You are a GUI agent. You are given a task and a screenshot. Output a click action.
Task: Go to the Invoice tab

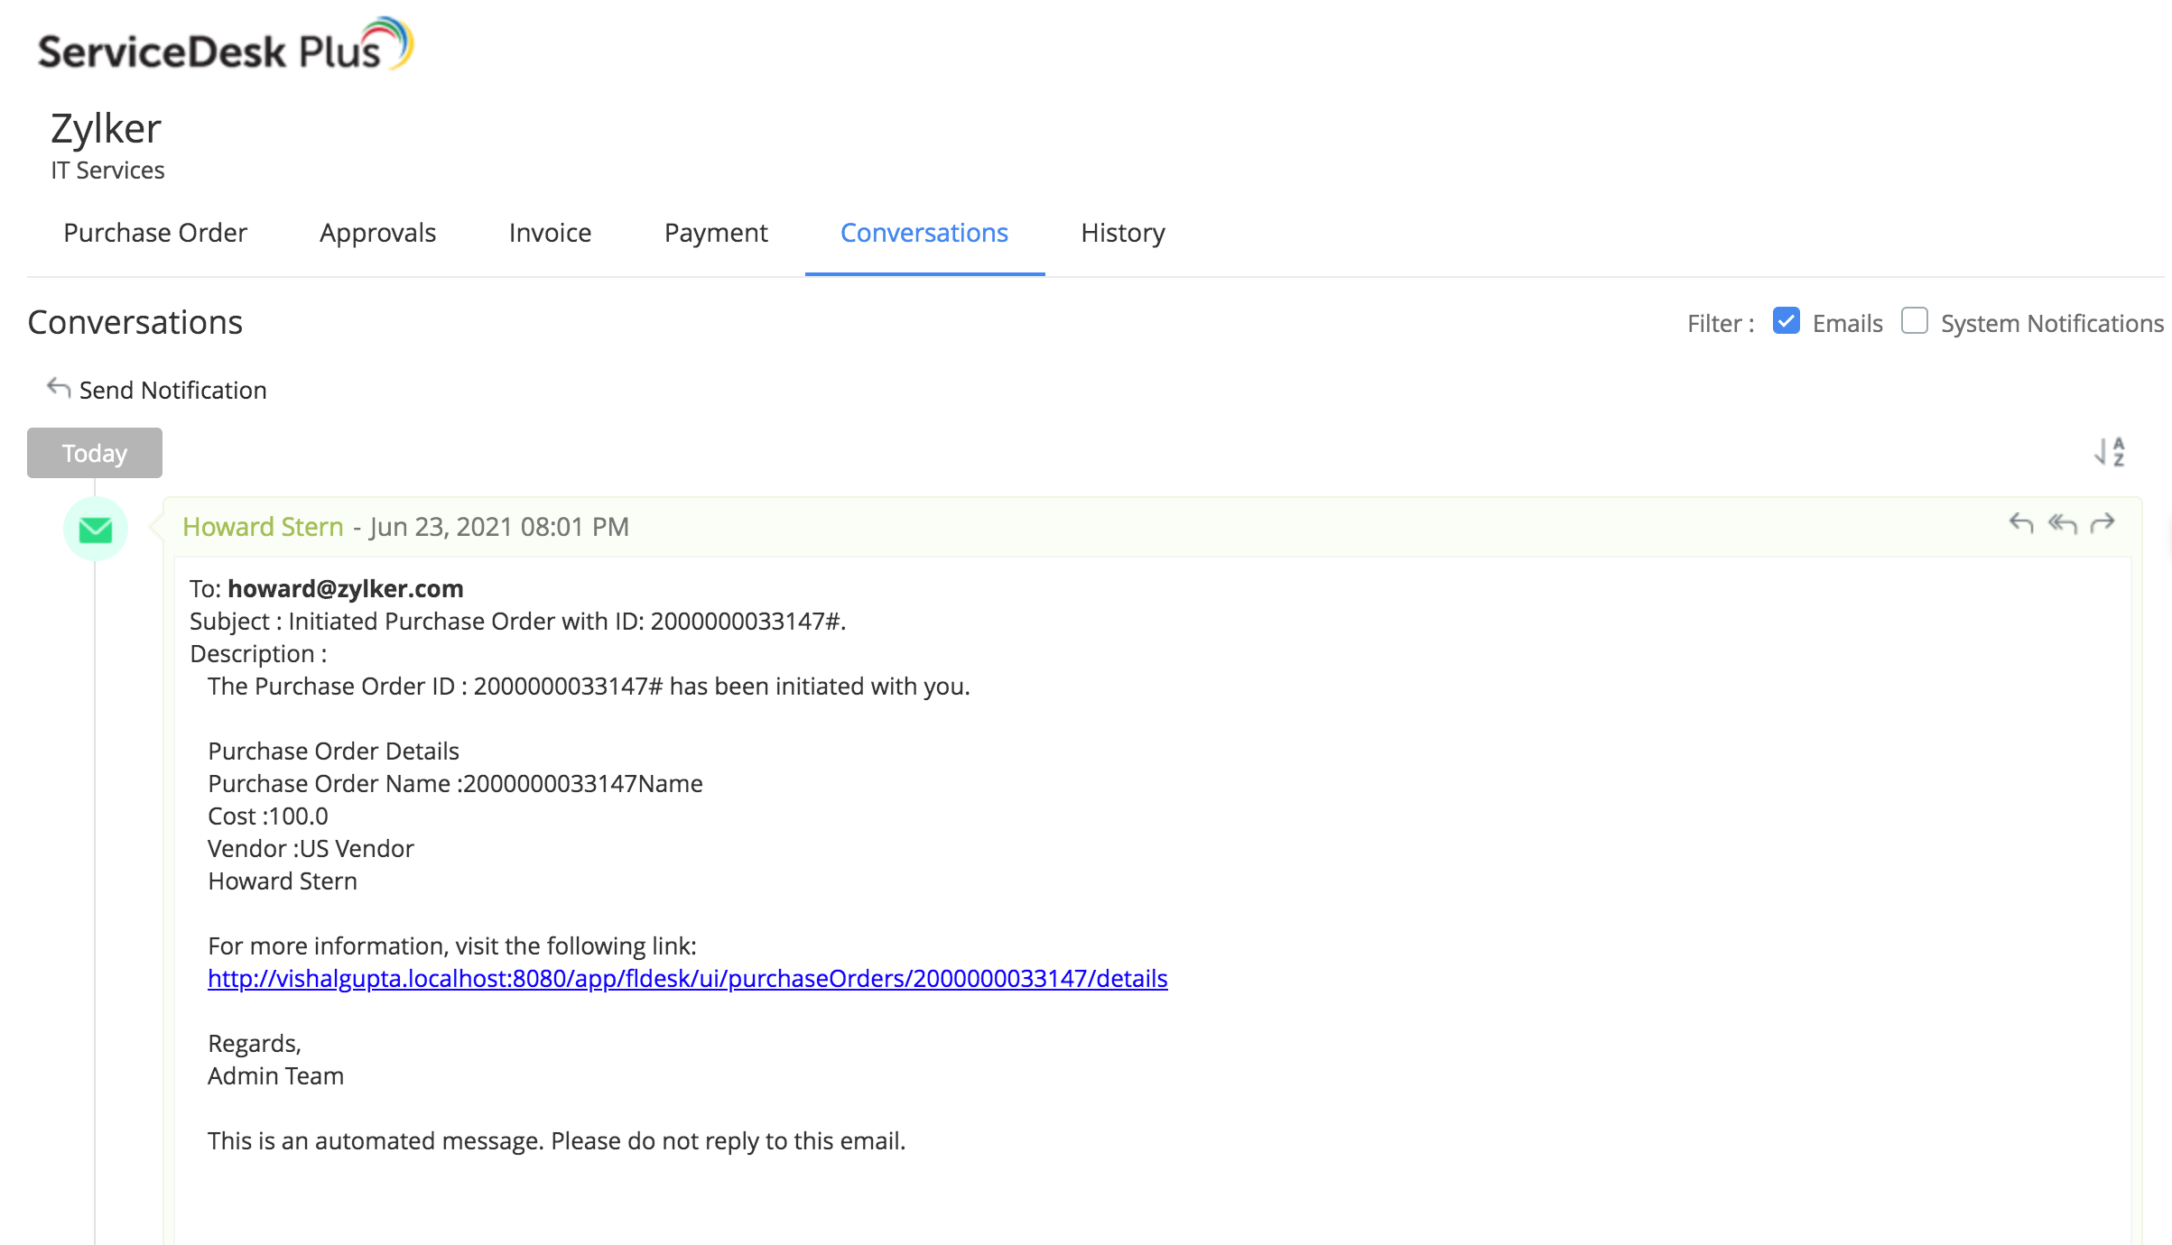[x=550, y=233]
